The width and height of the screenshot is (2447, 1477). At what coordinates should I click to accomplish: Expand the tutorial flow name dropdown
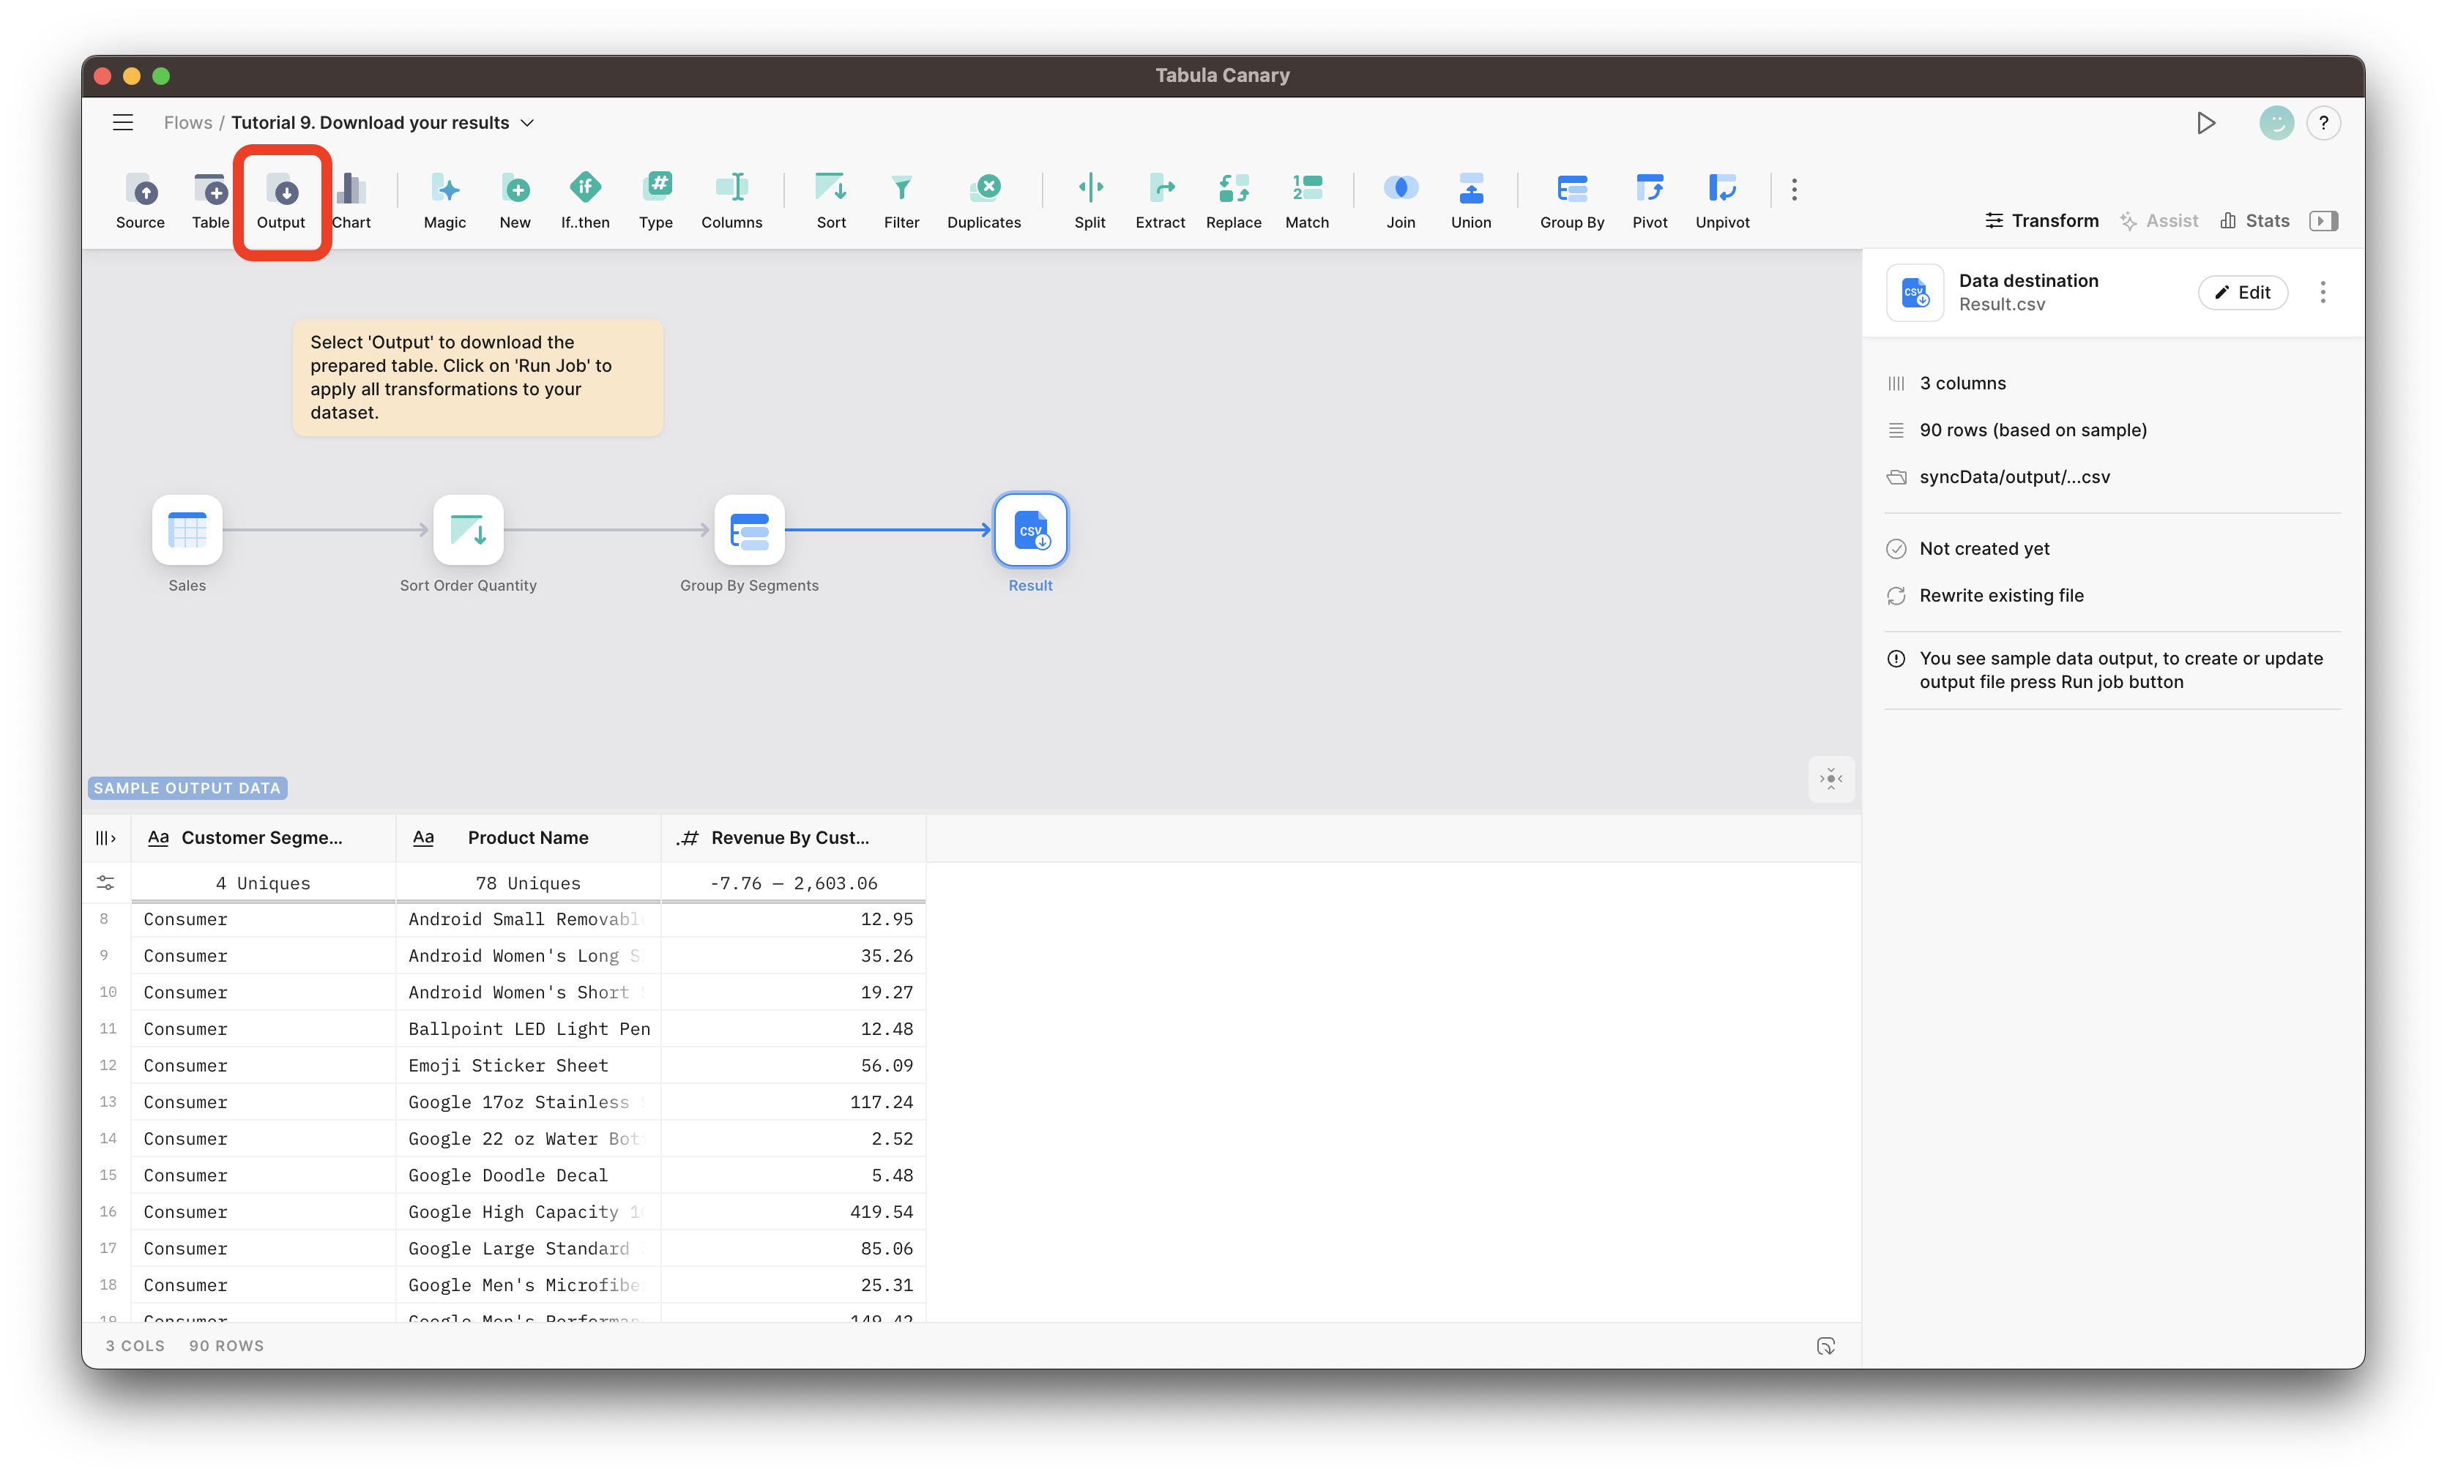tap(527, 123)
